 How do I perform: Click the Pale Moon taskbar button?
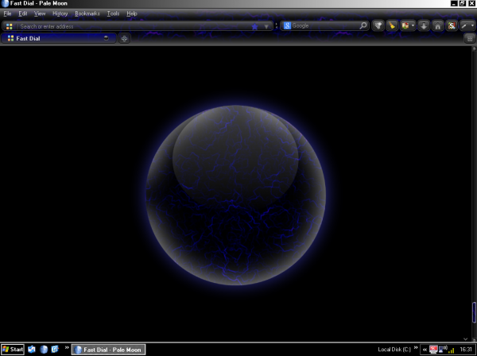[x=109, y=349]
